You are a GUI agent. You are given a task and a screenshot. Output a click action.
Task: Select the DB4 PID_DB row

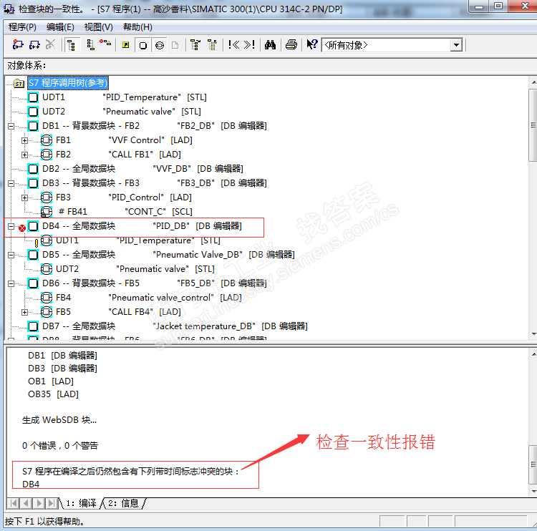pos(142,226)
